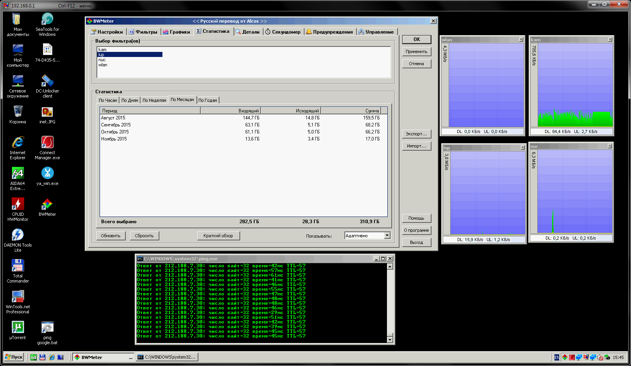Click Выход button
The image size is (631, 366).
tap(417, 242)
